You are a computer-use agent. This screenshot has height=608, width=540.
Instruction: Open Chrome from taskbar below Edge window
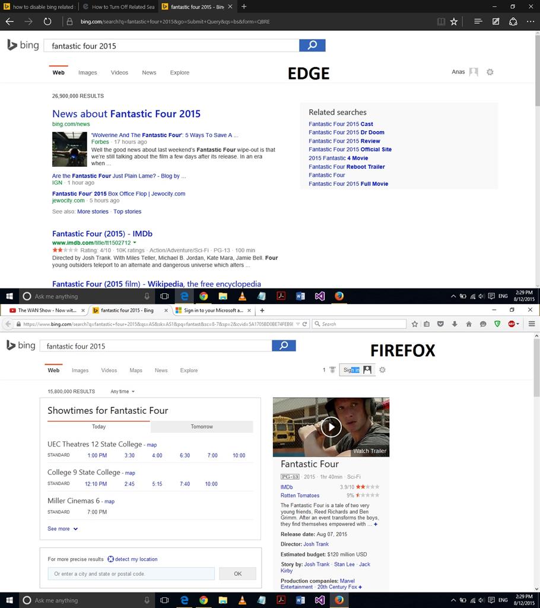coord(204,296)
